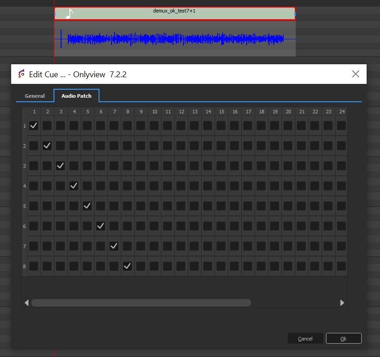Uncheck row 1 column 1 patch checkbox
380x357 pixels.
click(x=34, y=126)
